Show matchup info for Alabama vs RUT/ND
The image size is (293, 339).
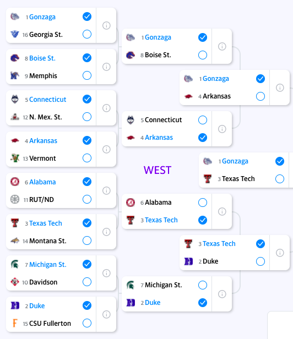click(x=106, y=190)
